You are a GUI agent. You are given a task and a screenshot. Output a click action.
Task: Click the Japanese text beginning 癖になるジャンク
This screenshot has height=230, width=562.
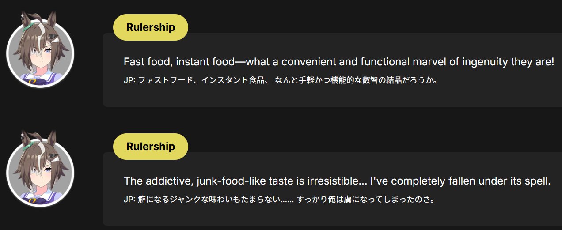pos(287,200)
